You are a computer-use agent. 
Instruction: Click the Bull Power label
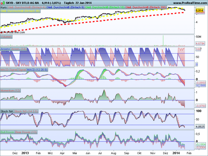(8, 132)
